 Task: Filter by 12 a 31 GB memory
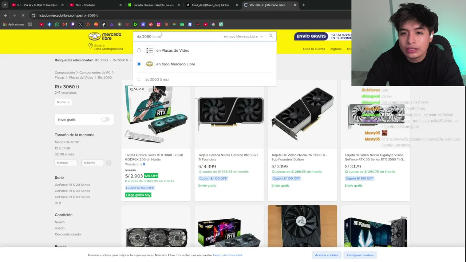click(x=62, y=148)
